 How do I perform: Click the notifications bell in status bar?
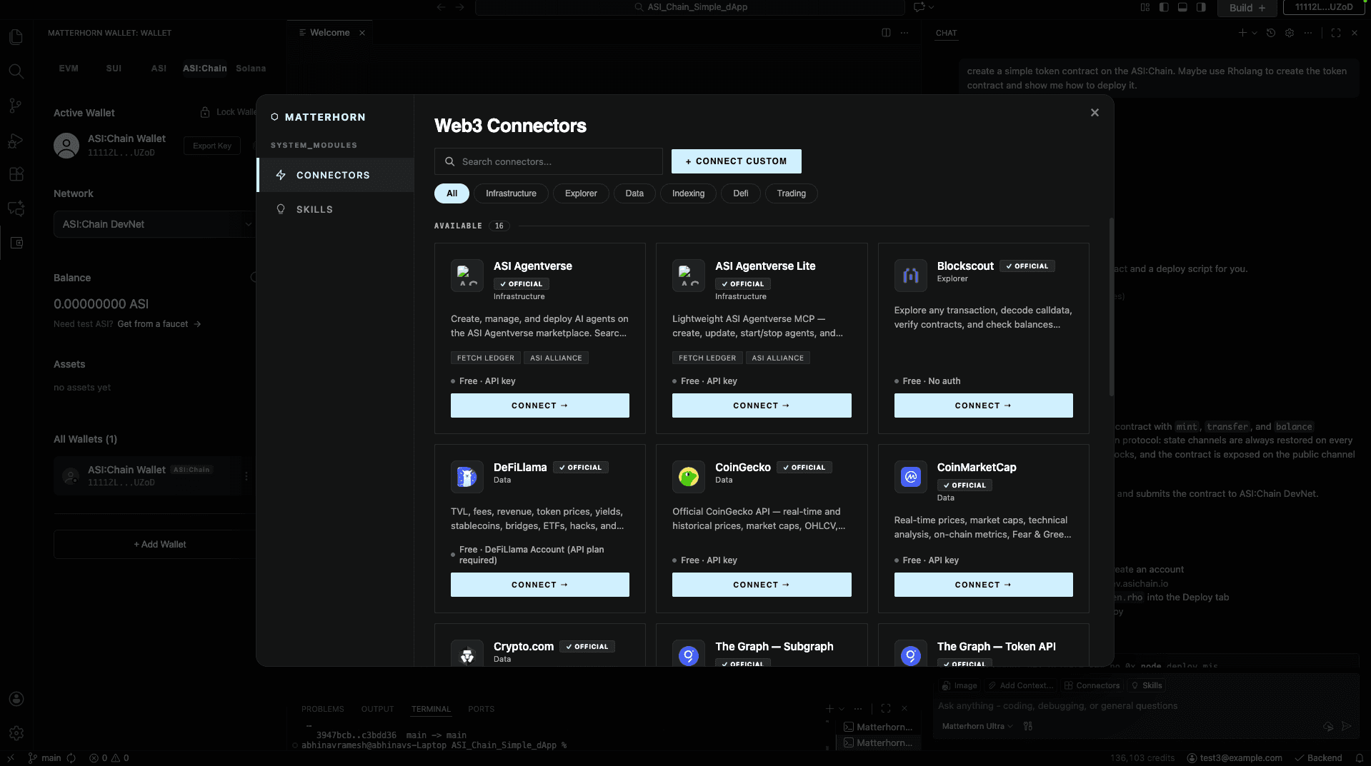[x=1360, y=758]
